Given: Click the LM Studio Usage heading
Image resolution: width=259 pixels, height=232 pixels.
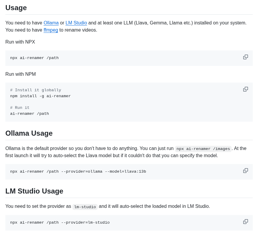Looking at the screenshot, I should coord(34,191).
